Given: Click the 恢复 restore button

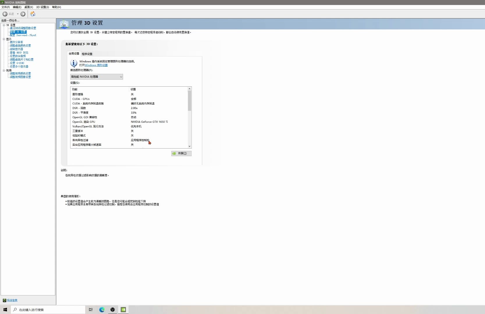Looking at the screenshot, I should (x=181, y=154).
